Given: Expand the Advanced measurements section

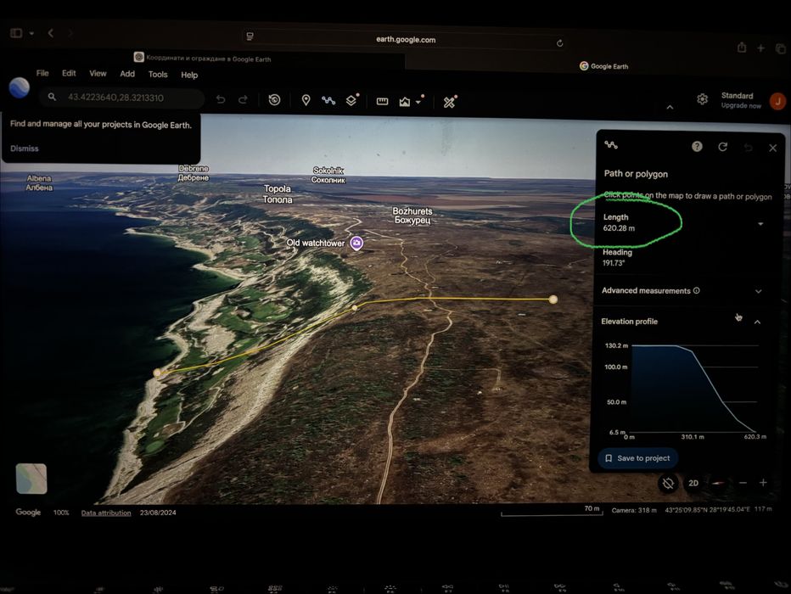Looking at the screenshot, I should [681, 291].
